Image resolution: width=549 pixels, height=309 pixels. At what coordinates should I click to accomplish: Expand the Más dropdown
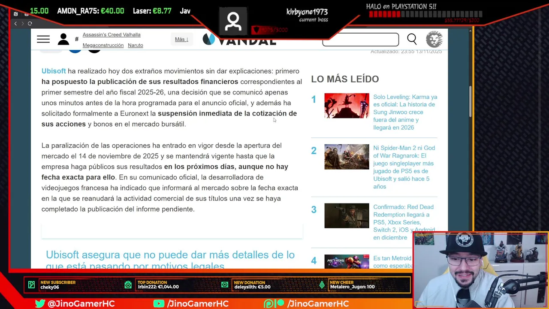pos(182,39)
